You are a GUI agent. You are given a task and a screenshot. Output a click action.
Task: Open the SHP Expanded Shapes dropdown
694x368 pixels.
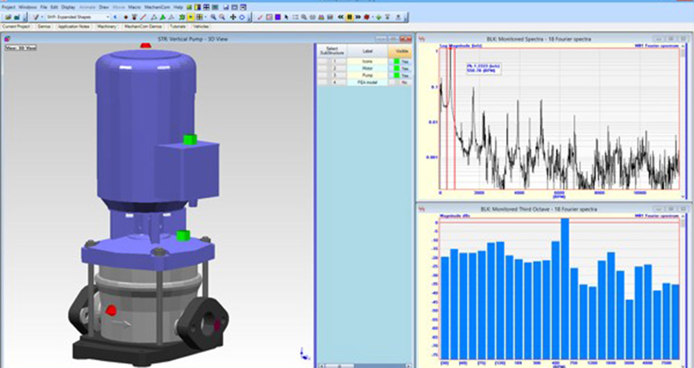(x=78, y=17)
